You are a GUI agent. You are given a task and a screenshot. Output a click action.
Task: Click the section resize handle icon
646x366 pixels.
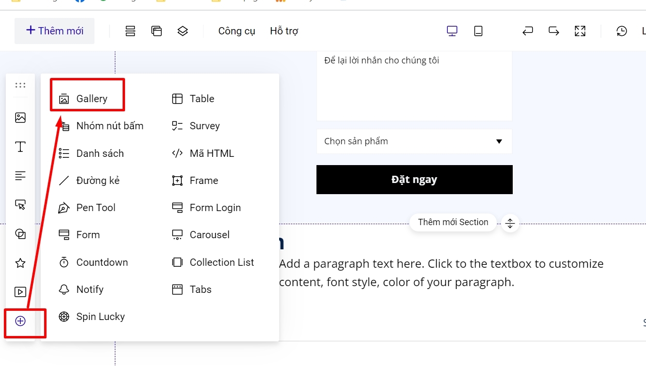[510, 224]
